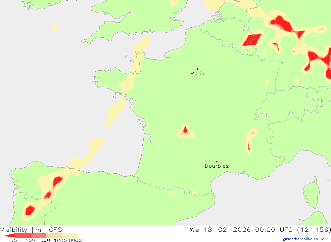Click the Paris city label
The height and width of the screenshot is (242, 331).
pos(197,73)
